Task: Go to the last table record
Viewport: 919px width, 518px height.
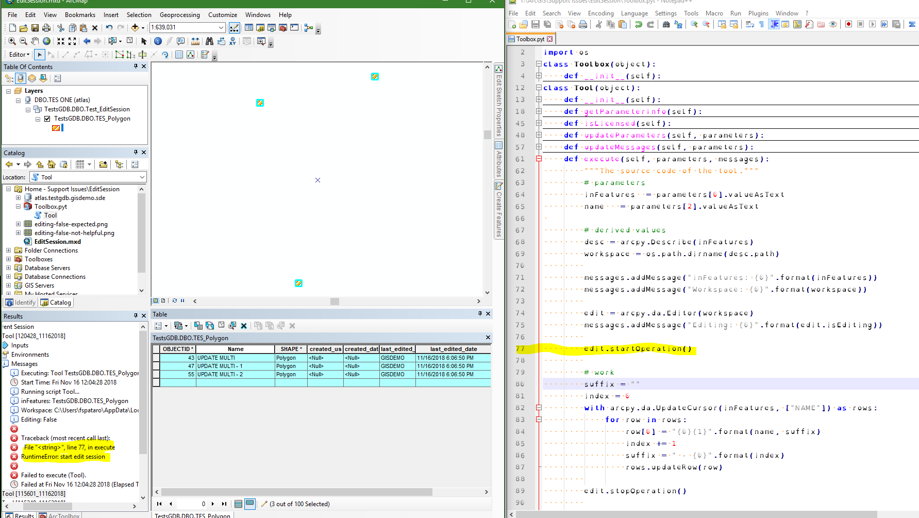Action: tap(224, 504)
